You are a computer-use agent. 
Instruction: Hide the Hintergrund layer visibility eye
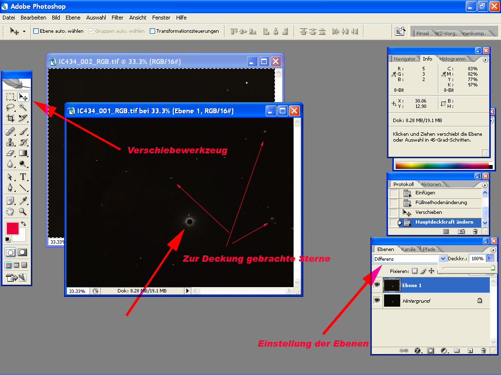(x=377, y=300)
